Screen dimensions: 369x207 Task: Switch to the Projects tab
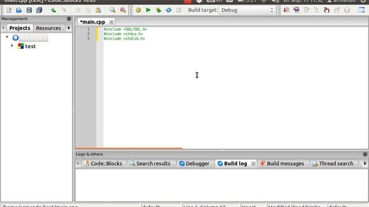(20, 28)
